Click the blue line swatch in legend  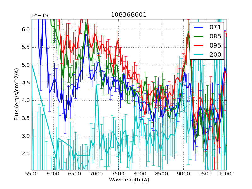click(198, 27)
